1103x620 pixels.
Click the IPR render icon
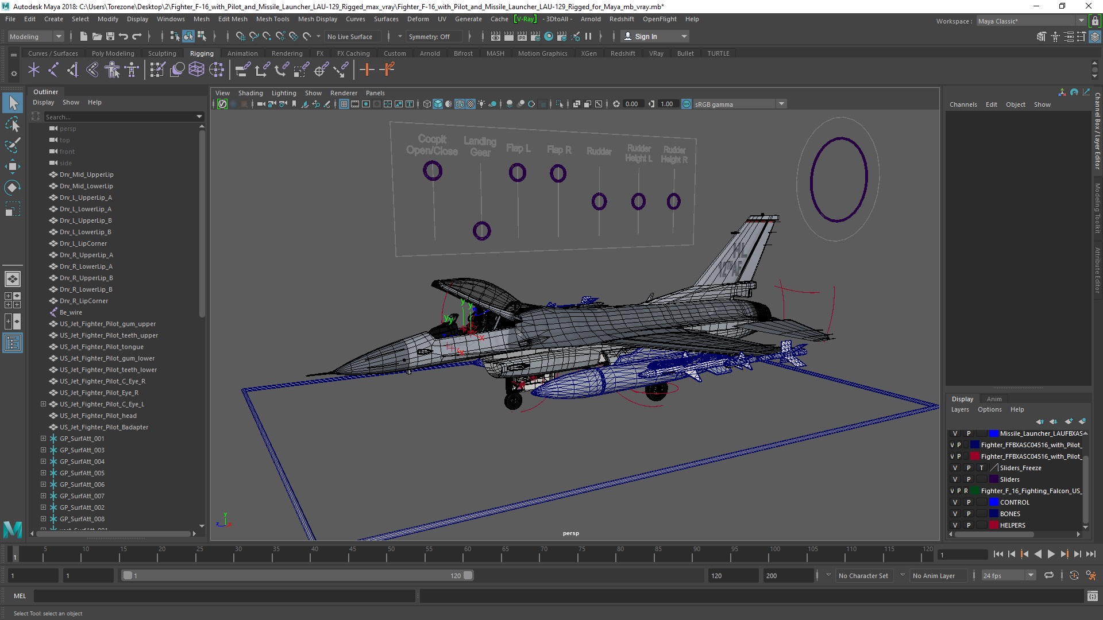coord(522,36)
